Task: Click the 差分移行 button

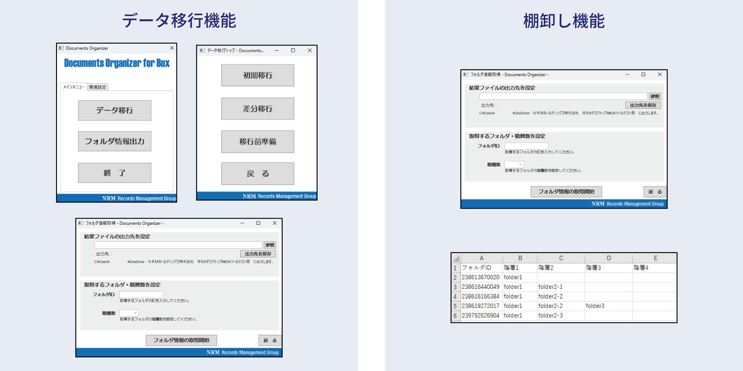Action: pos(258,109)
